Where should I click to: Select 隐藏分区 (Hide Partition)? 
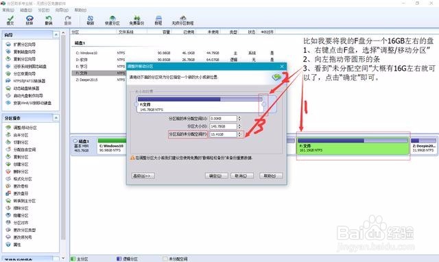click(x=17, y=215)
